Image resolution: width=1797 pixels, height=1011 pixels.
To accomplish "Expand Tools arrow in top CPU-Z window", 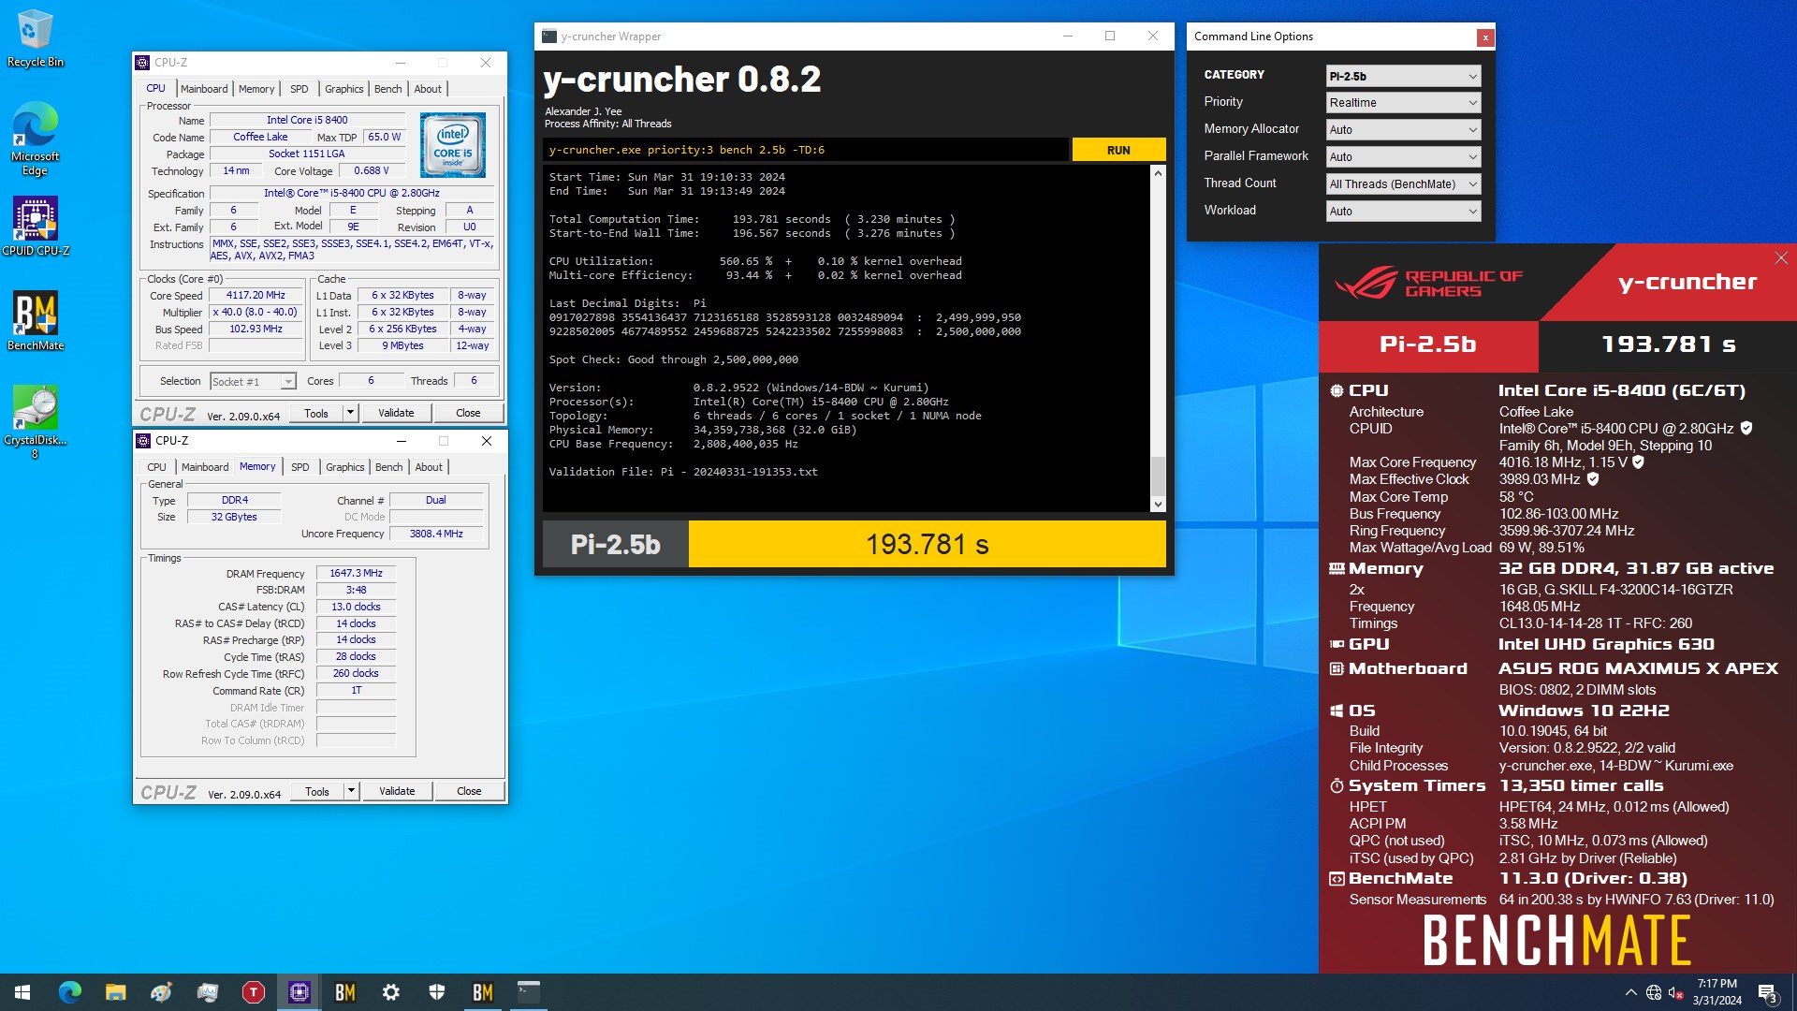I will [351, 413].
